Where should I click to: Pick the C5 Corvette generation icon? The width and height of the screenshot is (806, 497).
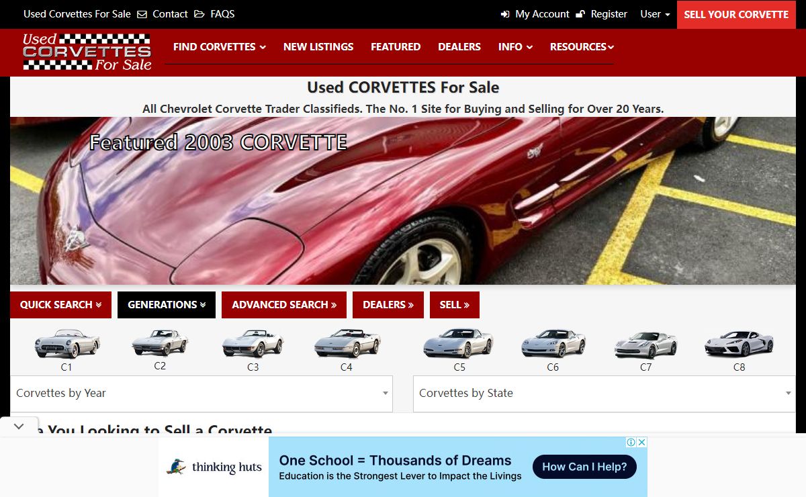[x=459, y=344]
